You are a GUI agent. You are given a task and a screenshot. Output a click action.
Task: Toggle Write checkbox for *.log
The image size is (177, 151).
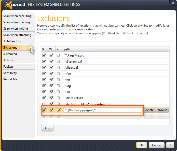point(51,86)
